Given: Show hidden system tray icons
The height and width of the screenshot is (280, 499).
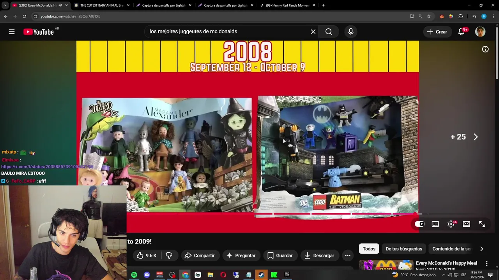Looking at the screenshot, I should (x=444, y=275).
